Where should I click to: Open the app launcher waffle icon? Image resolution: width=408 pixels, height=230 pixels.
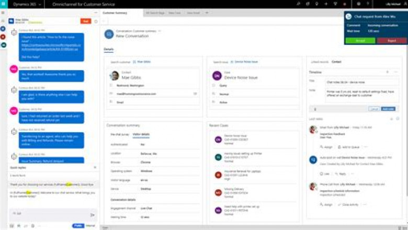pyautogui.click(x=4, y=4)
